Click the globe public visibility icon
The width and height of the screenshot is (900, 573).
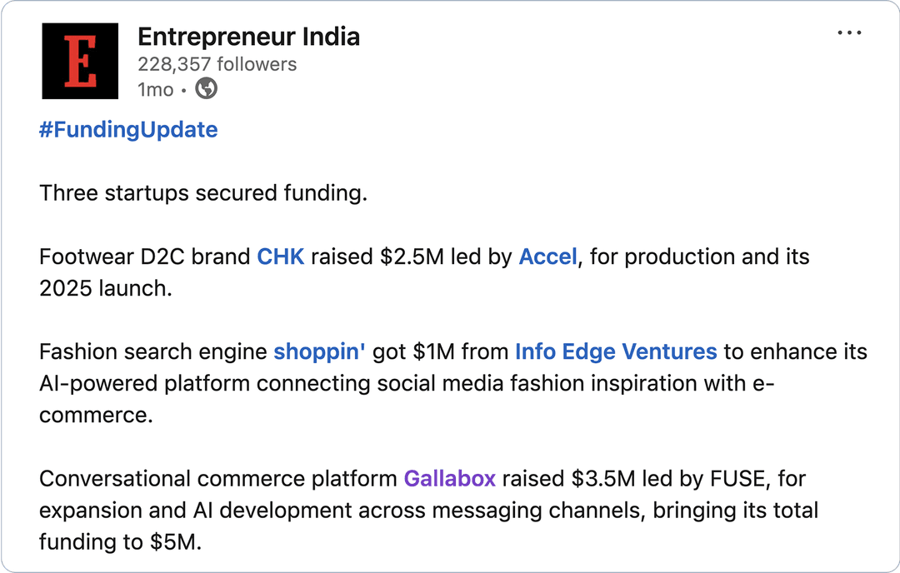(x=206, y=89)
